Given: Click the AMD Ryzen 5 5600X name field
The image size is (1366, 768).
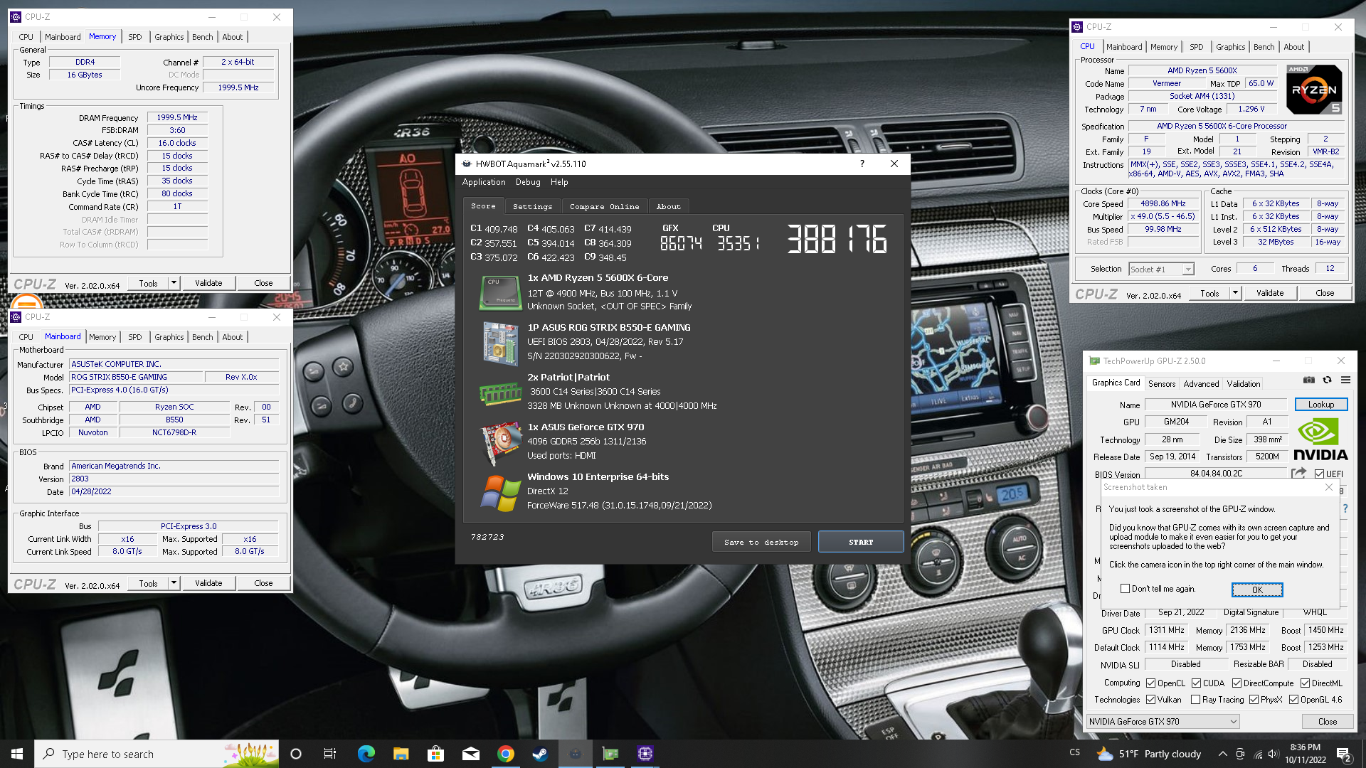Looking at the screenshot, I should tap(1202, 70).
